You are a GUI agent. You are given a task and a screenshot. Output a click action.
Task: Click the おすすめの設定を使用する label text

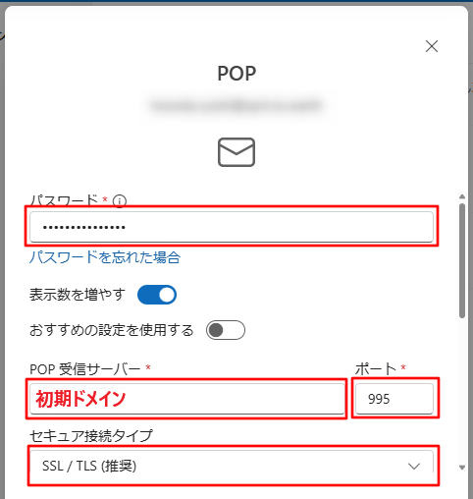112,330
